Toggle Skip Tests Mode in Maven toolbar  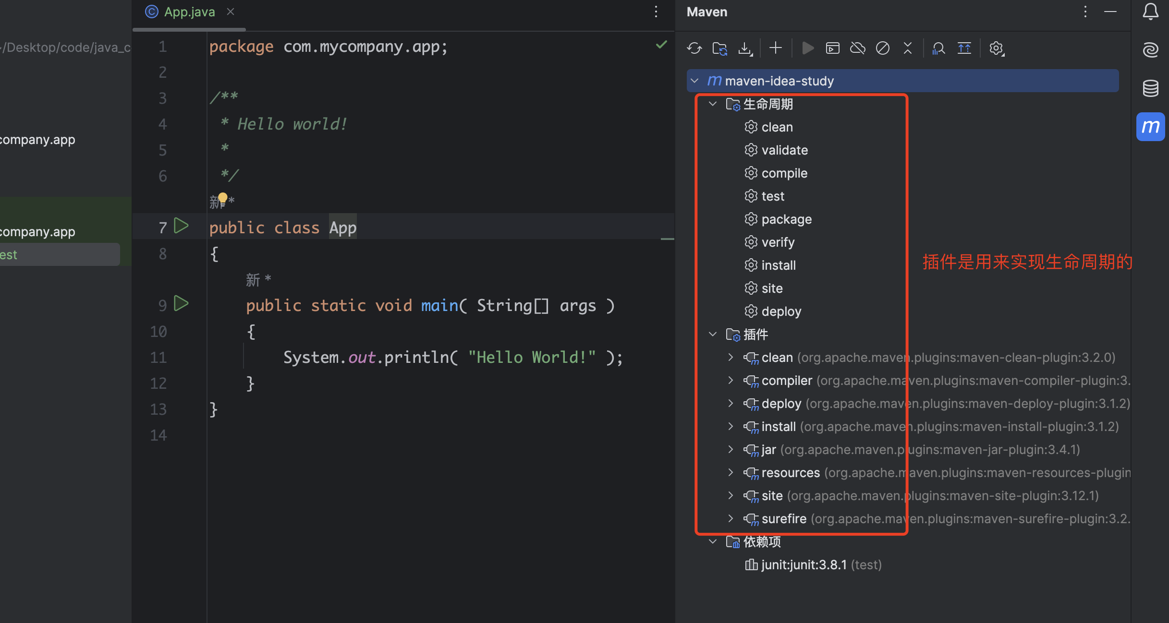(x=882, y=48)
